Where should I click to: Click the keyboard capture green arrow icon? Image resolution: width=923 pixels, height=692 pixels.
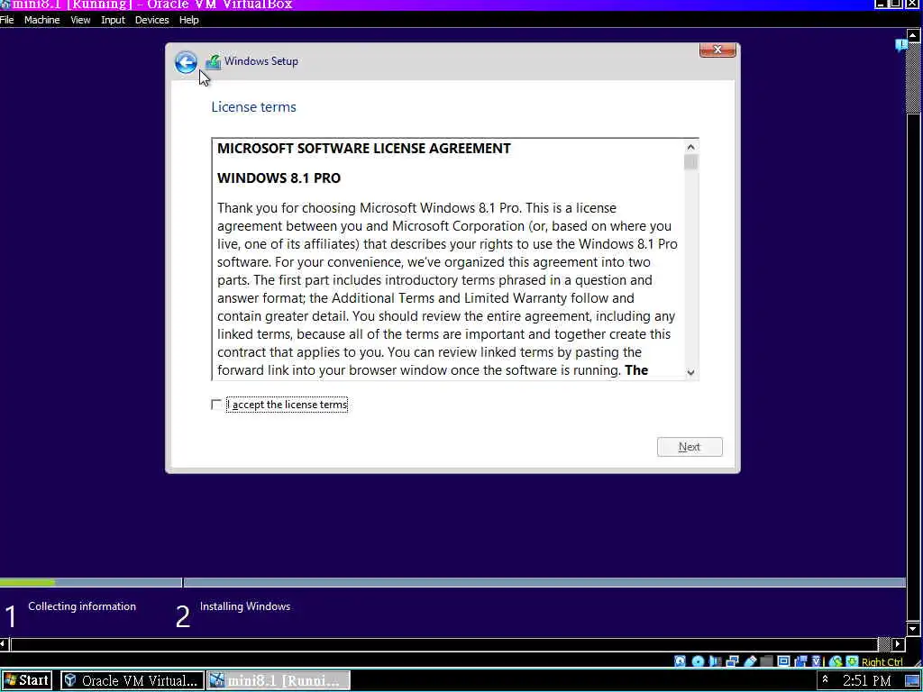[x=852, y=661]
